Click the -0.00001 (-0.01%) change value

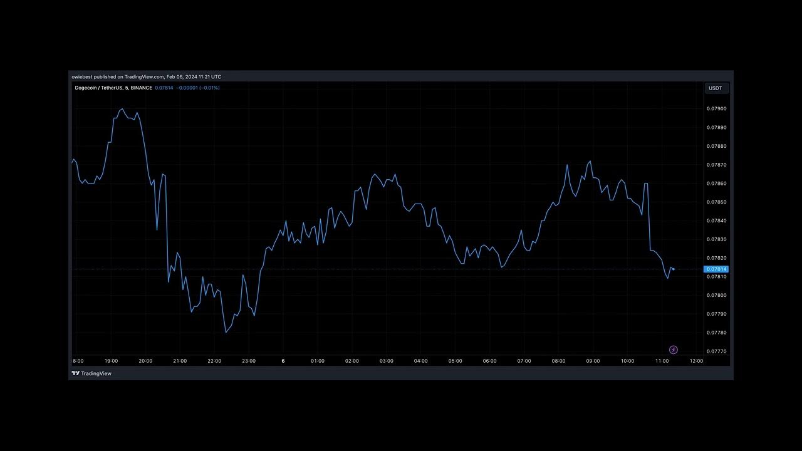click(x=198, y=88)
